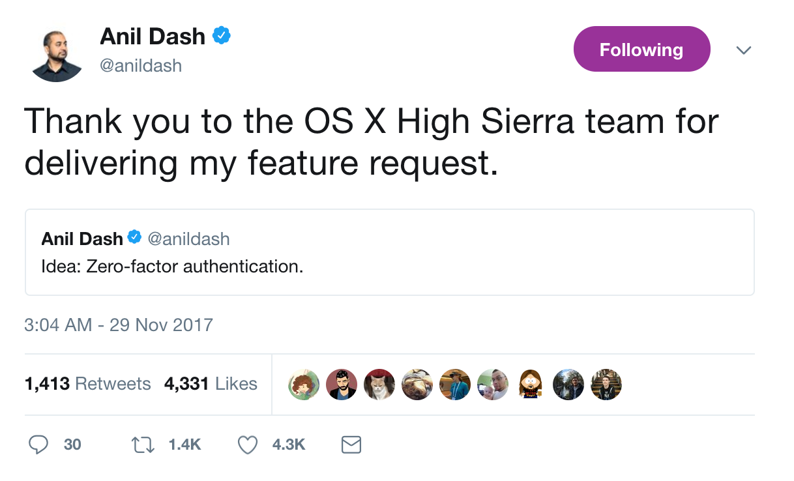
Task: Click the 3:04 AM - 29 Nov 2017 timestamp
Action: pos(119,325)
